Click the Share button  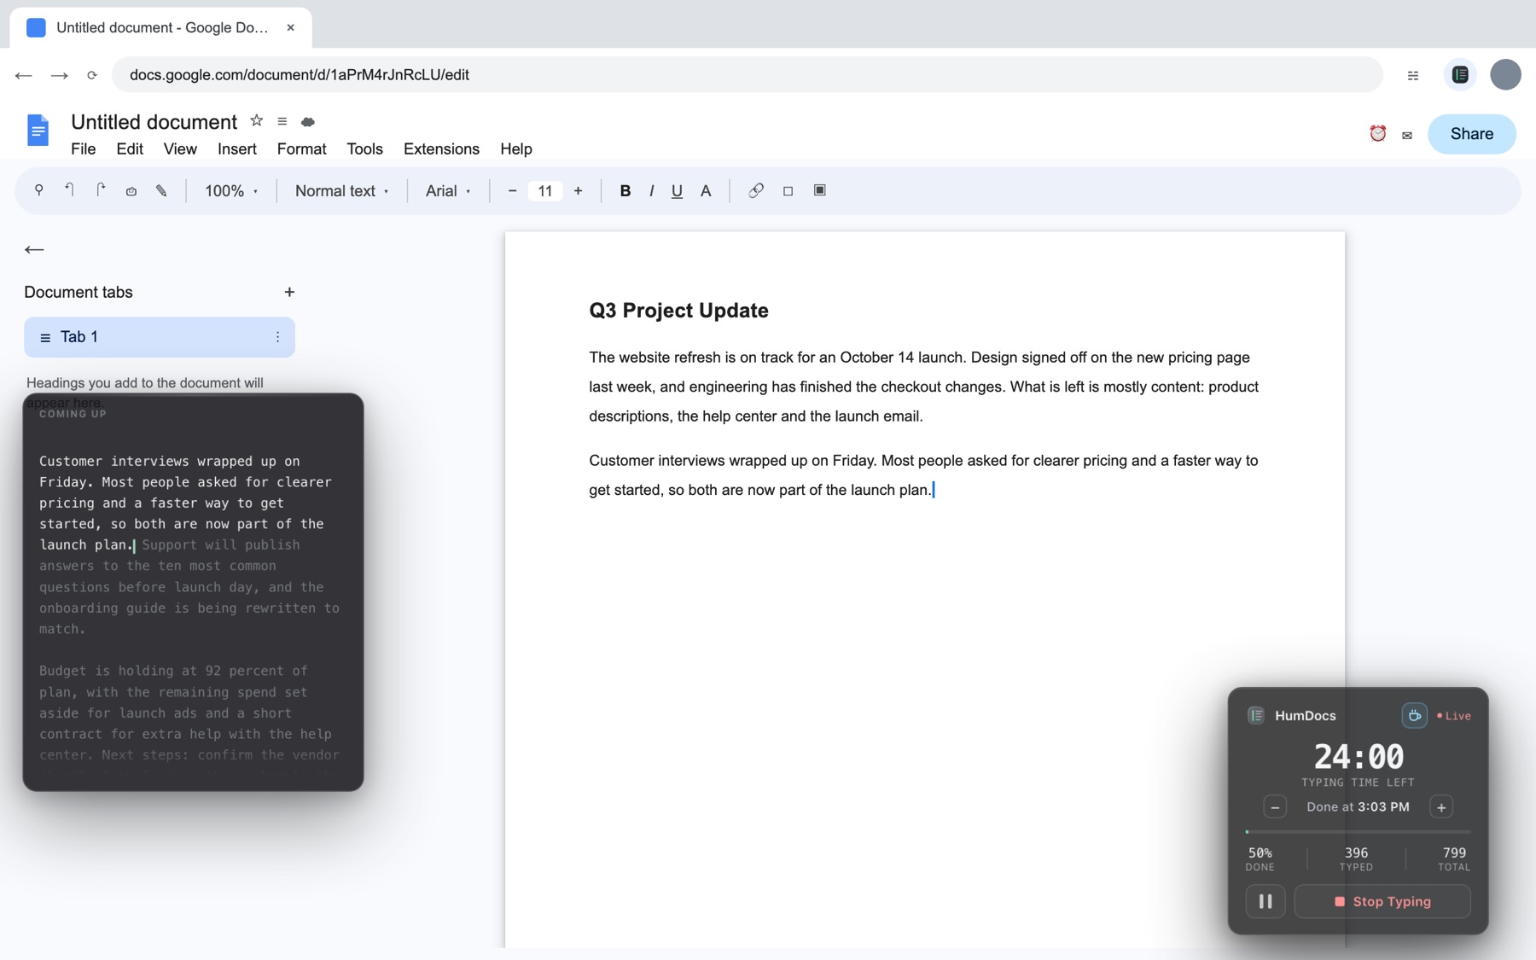click(x=1471, y=134)
